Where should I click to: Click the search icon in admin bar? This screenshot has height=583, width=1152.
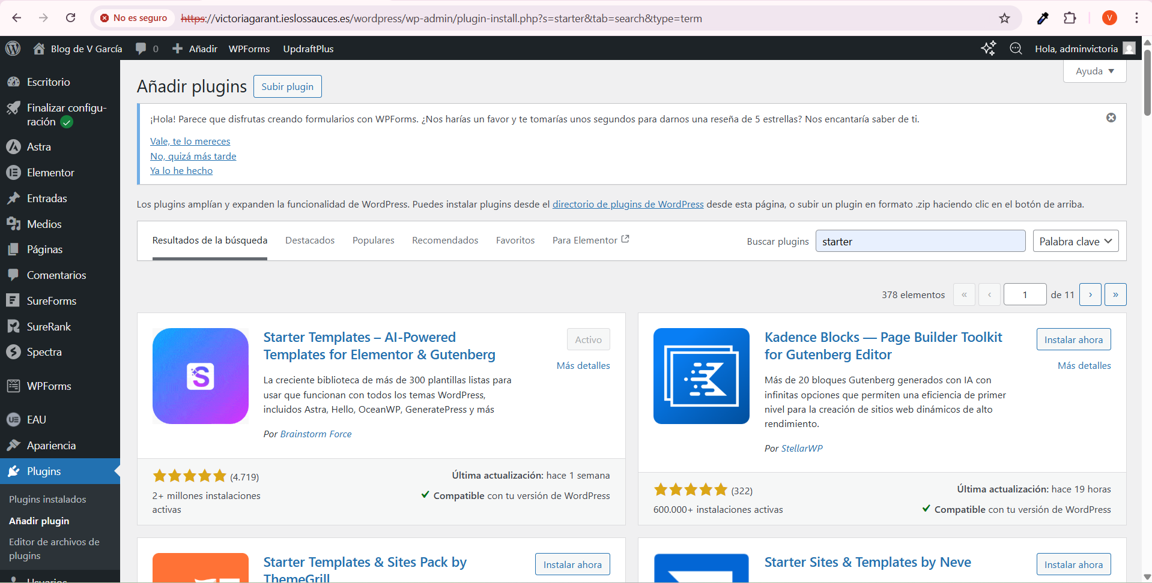pyautogui.click(x=1016, y=49)
